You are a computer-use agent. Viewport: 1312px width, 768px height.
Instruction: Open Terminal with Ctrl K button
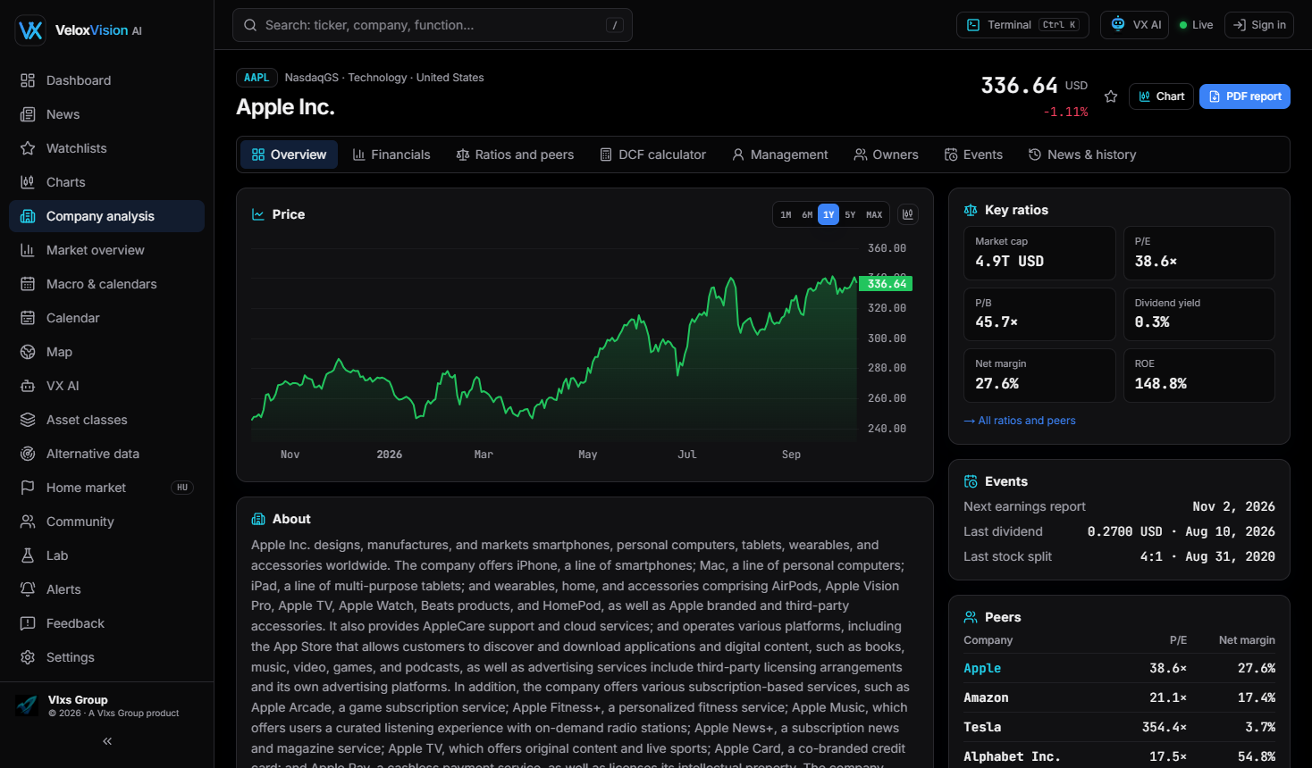[x=1024, y=25]
